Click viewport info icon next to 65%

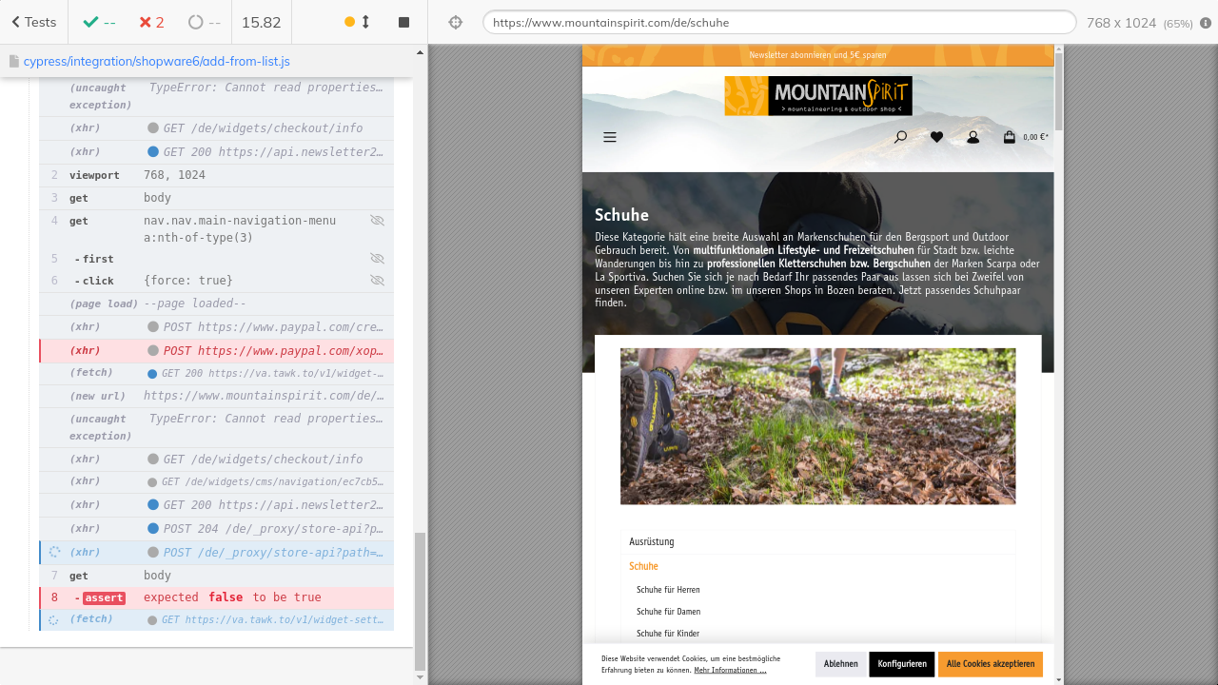tap(1206, 23)
